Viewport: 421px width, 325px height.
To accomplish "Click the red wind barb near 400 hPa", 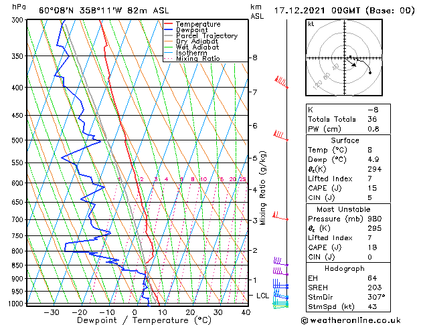I will pos(282,82).
